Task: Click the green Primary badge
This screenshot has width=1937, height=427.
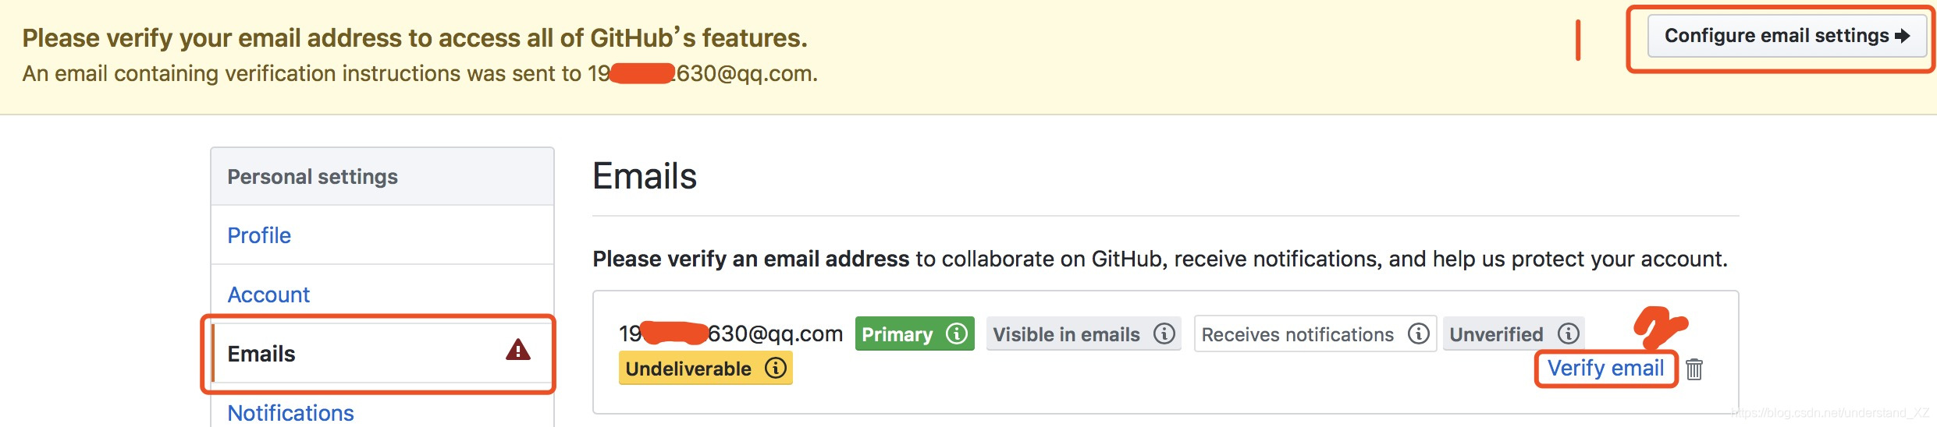Action: 915,334
